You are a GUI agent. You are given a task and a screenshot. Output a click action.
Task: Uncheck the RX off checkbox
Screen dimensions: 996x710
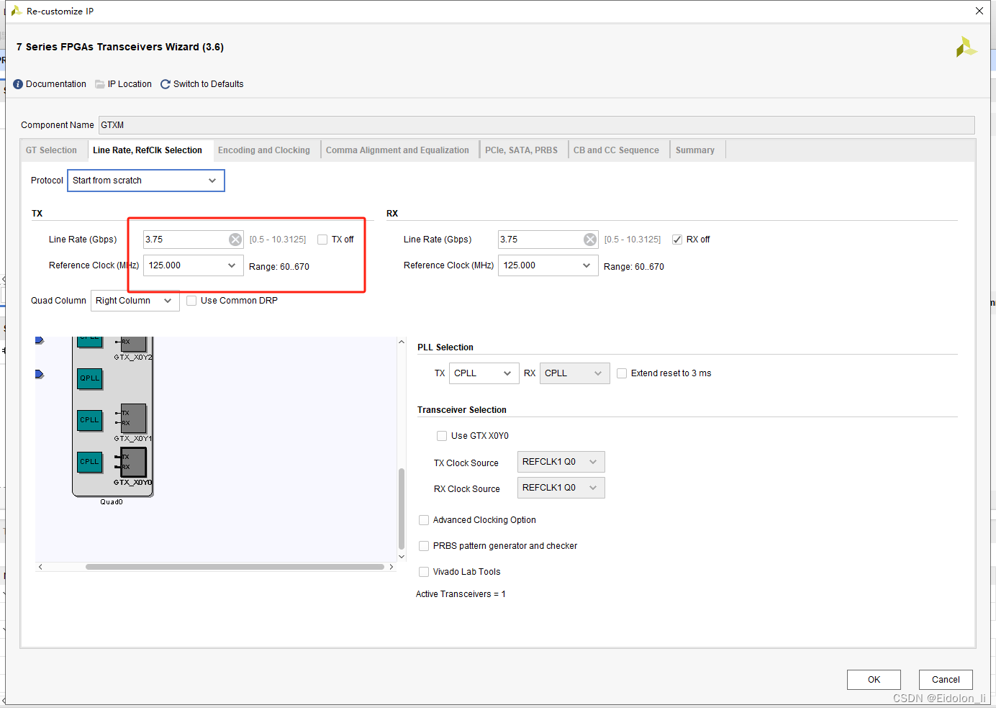677,240
